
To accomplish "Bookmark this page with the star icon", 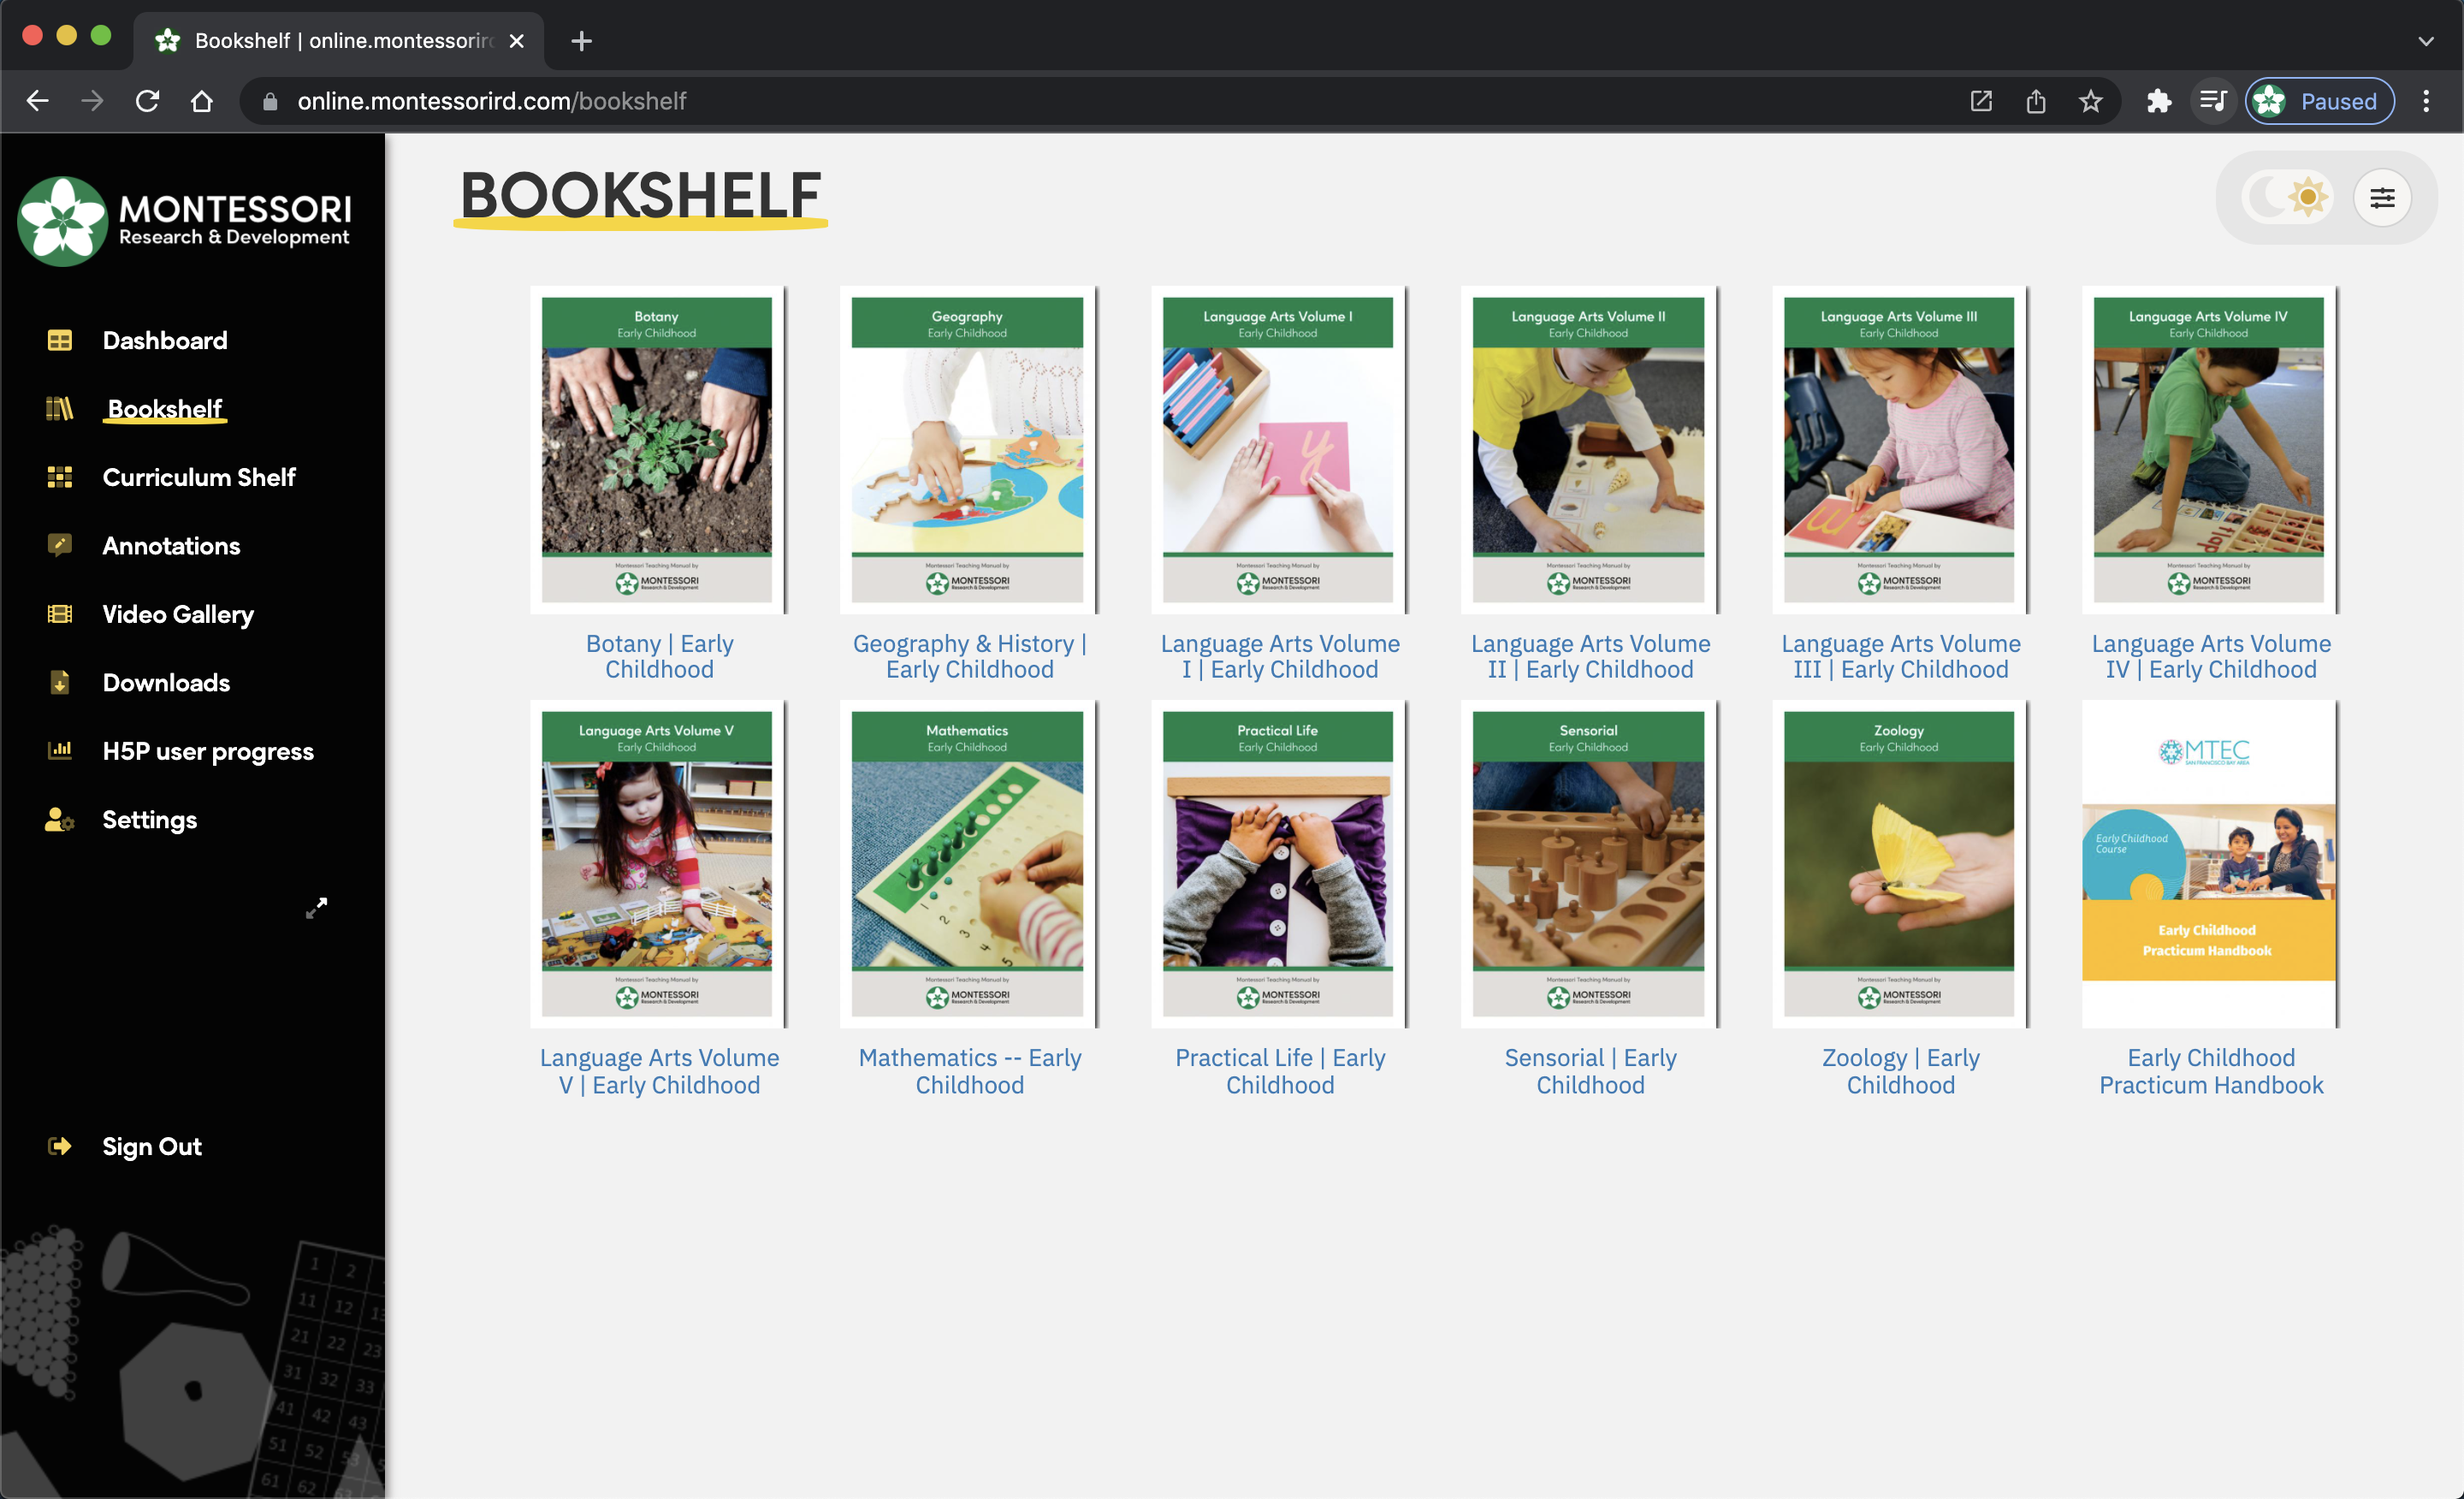I will click(x=2091, y=101).
